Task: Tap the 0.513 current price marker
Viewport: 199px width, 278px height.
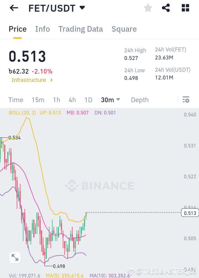Action: [190, 212]
